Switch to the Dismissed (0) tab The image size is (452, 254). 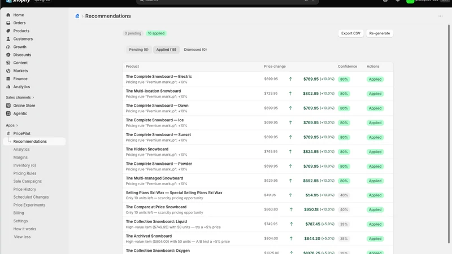(x=195, y=50)
